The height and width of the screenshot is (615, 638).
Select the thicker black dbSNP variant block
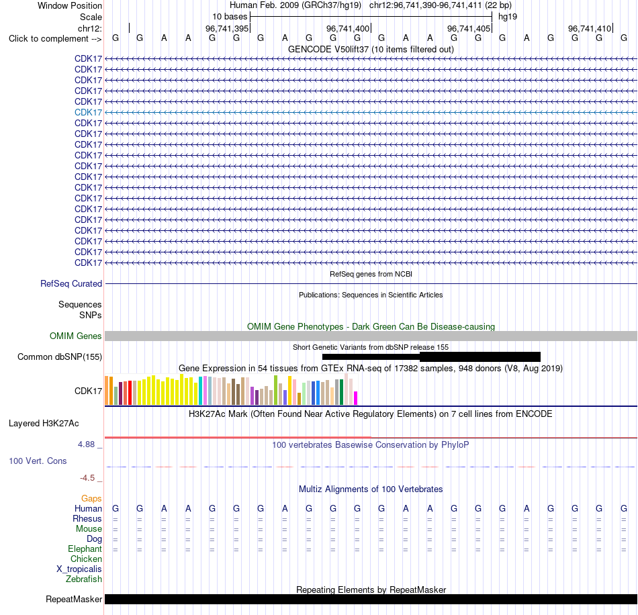pos(480,357)
